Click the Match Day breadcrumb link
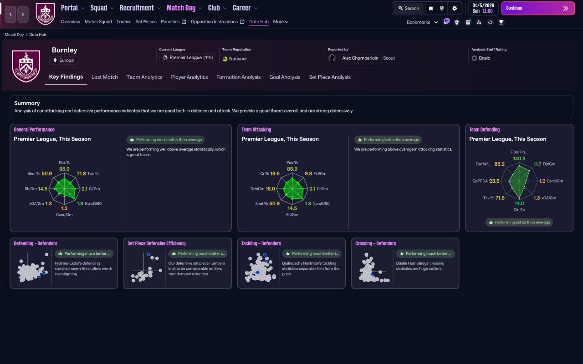The image size is (583, 364). [14, 35]
